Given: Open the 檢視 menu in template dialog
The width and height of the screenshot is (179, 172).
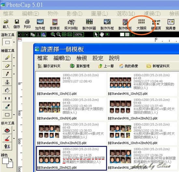Looking at the screenshot, I should coord(81,58).
